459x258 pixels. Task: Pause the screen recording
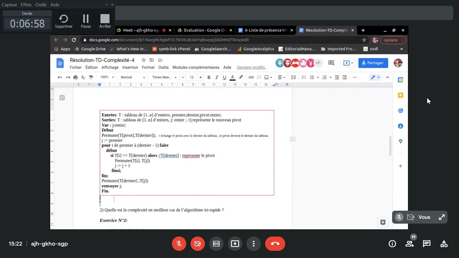(x=86, y=21)
